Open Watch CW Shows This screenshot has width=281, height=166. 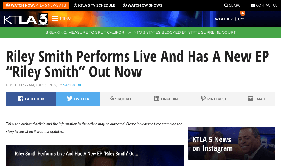point(142,5)
